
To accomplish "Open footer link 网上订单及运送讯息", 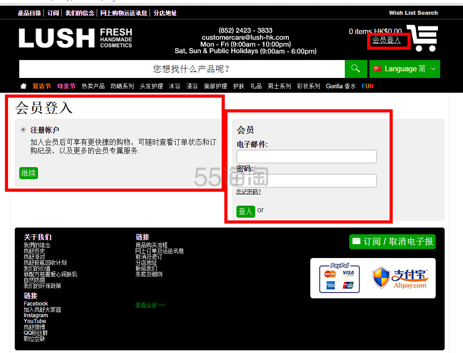I will 159,251.
